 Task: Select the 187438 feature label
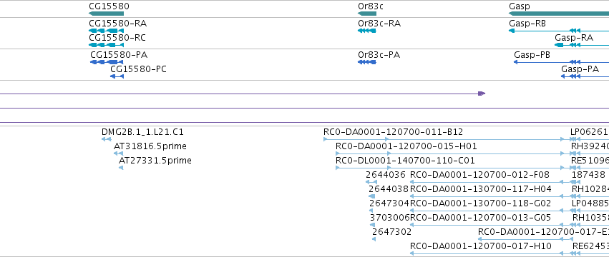pyautogui.click(x=588, y=175)
